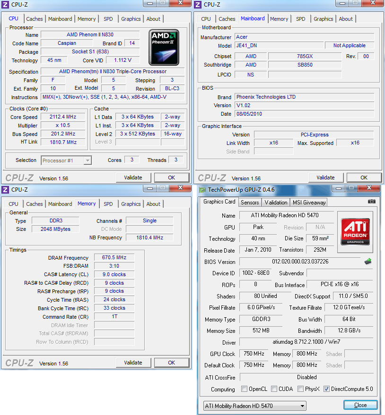Click the motherboard Model field JE41_DN
Image resolution: width=385 pixels, height=415 pixels.
[x=279, y=45]
